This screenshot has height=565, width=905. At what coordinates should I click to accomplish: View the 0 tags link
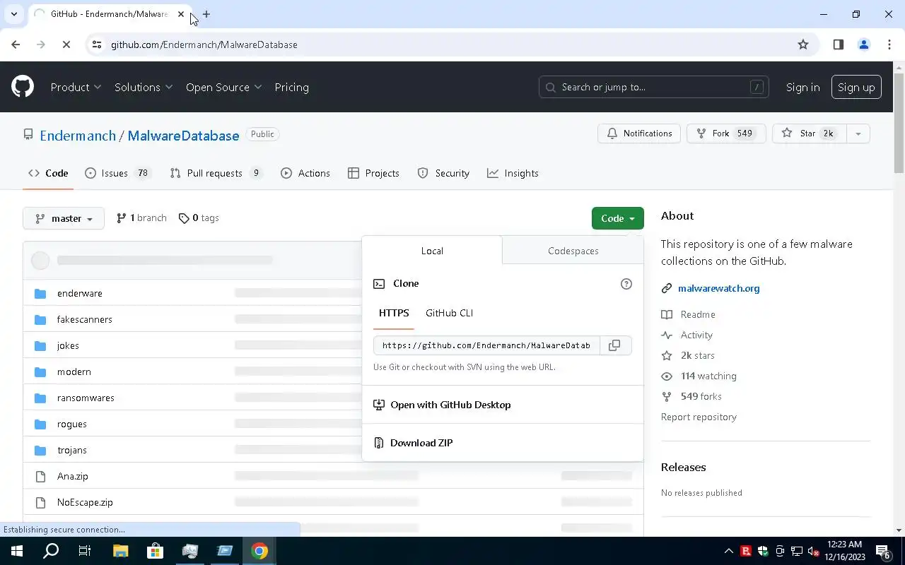coord(199,218)
